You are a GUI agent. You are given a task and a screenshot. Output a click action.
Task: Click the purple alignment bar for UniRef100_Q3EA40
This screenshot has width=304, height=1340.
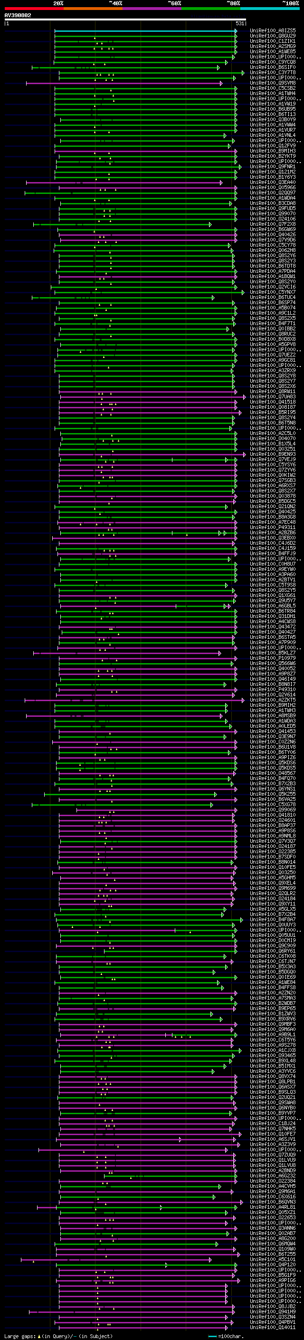tap(124, 183)
